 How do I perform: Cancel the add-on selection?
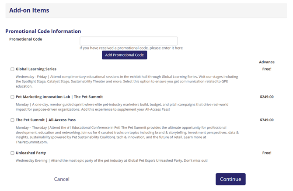click(x=62, y=179)
